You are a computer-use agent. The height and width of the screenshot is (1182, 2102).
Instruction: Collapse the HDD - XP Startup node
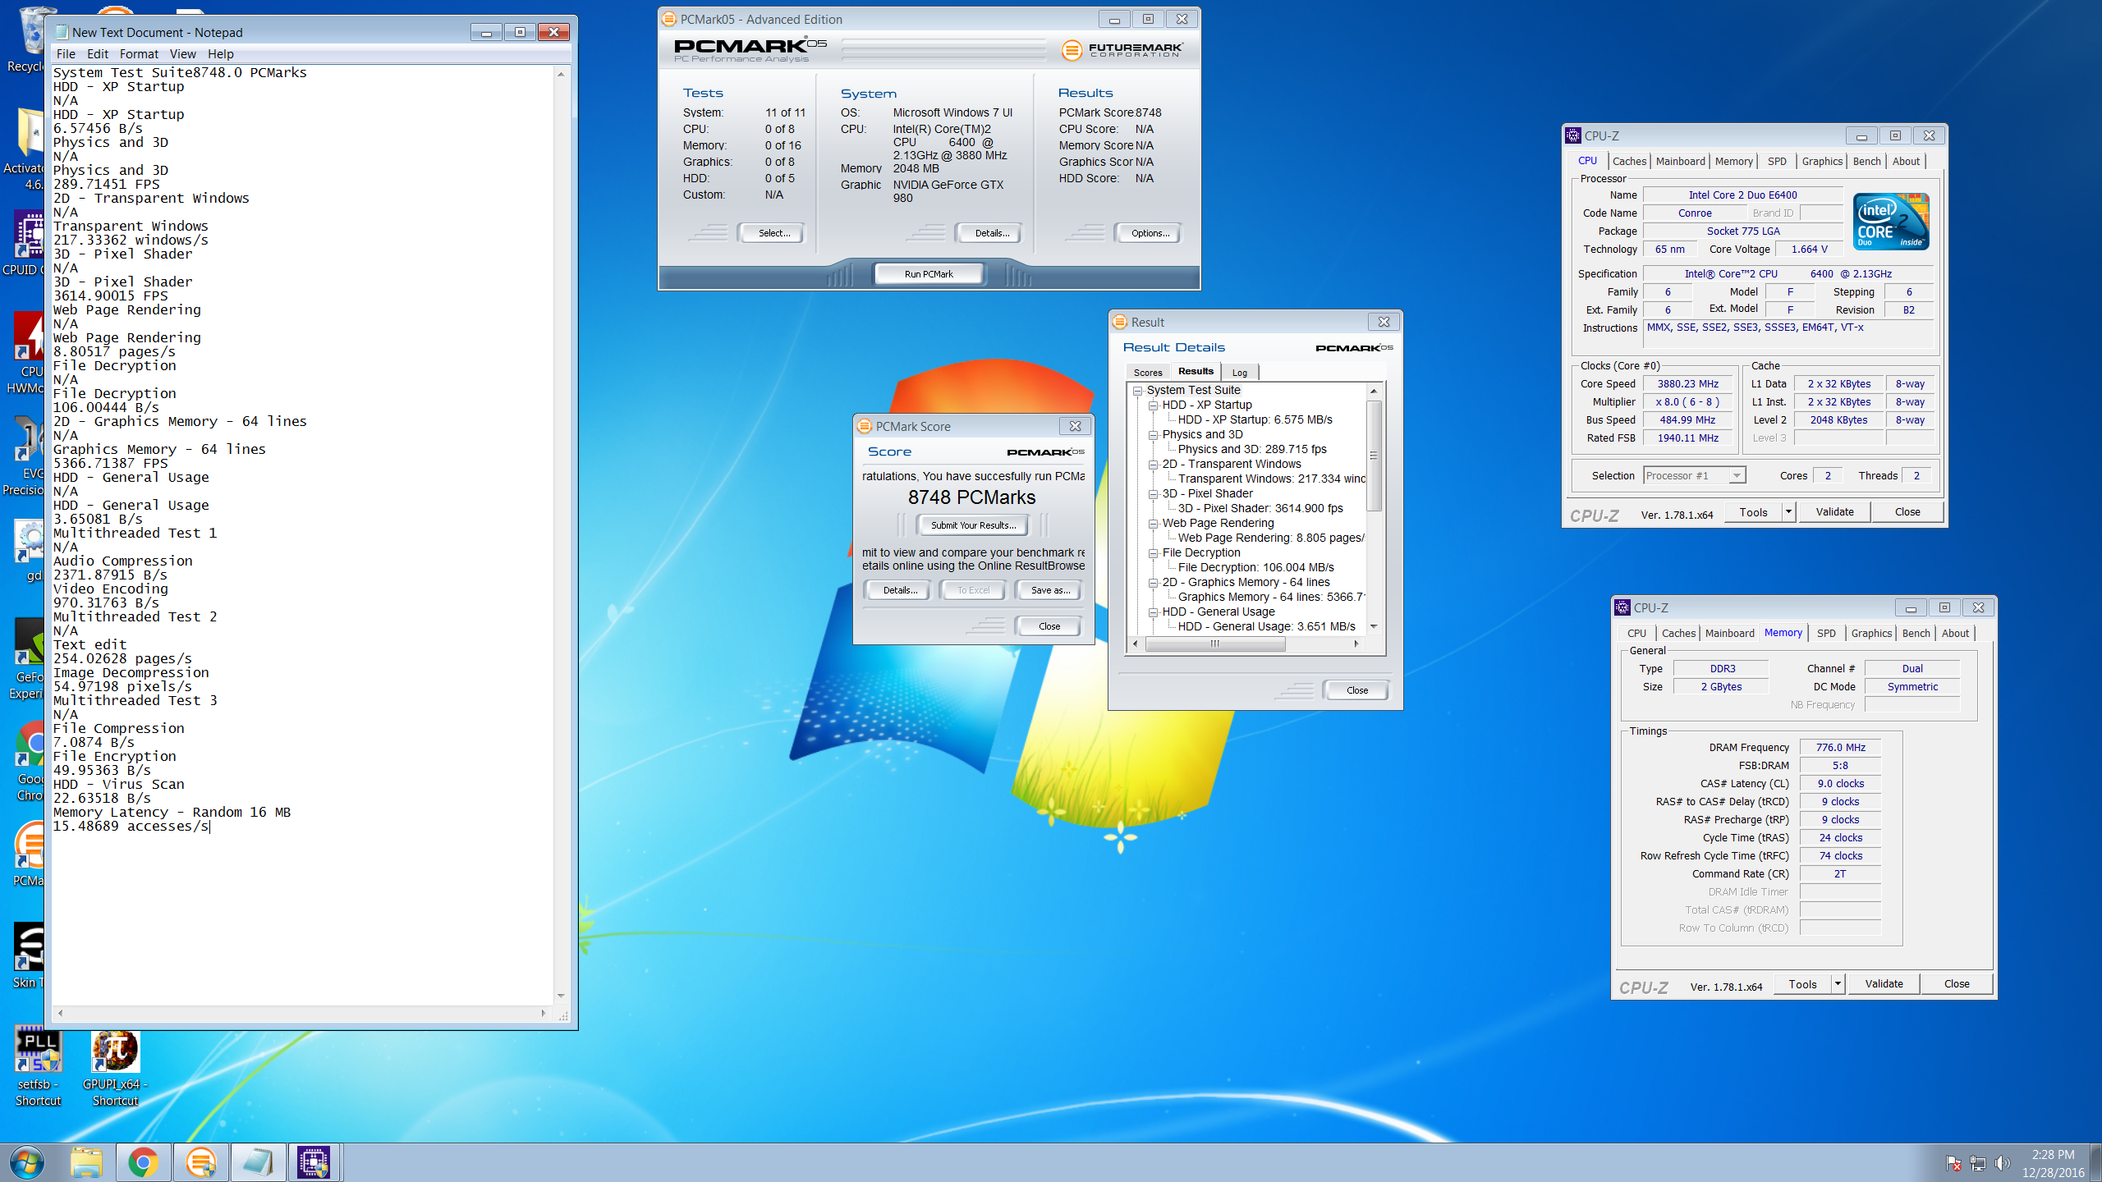[x=1154, y=405]
